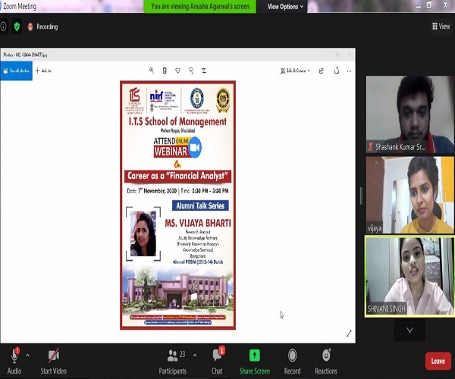Image resolution: width=455 pixels, height=379 pixels.
Task: Select vijaya's video tile
Action: pyautogui.click(x=409, y=195)
